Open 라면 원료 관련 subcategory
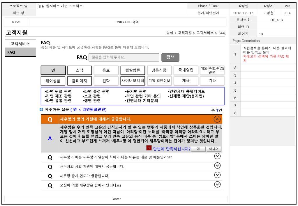Screen dimensions: 298x206 coord(58,92)
